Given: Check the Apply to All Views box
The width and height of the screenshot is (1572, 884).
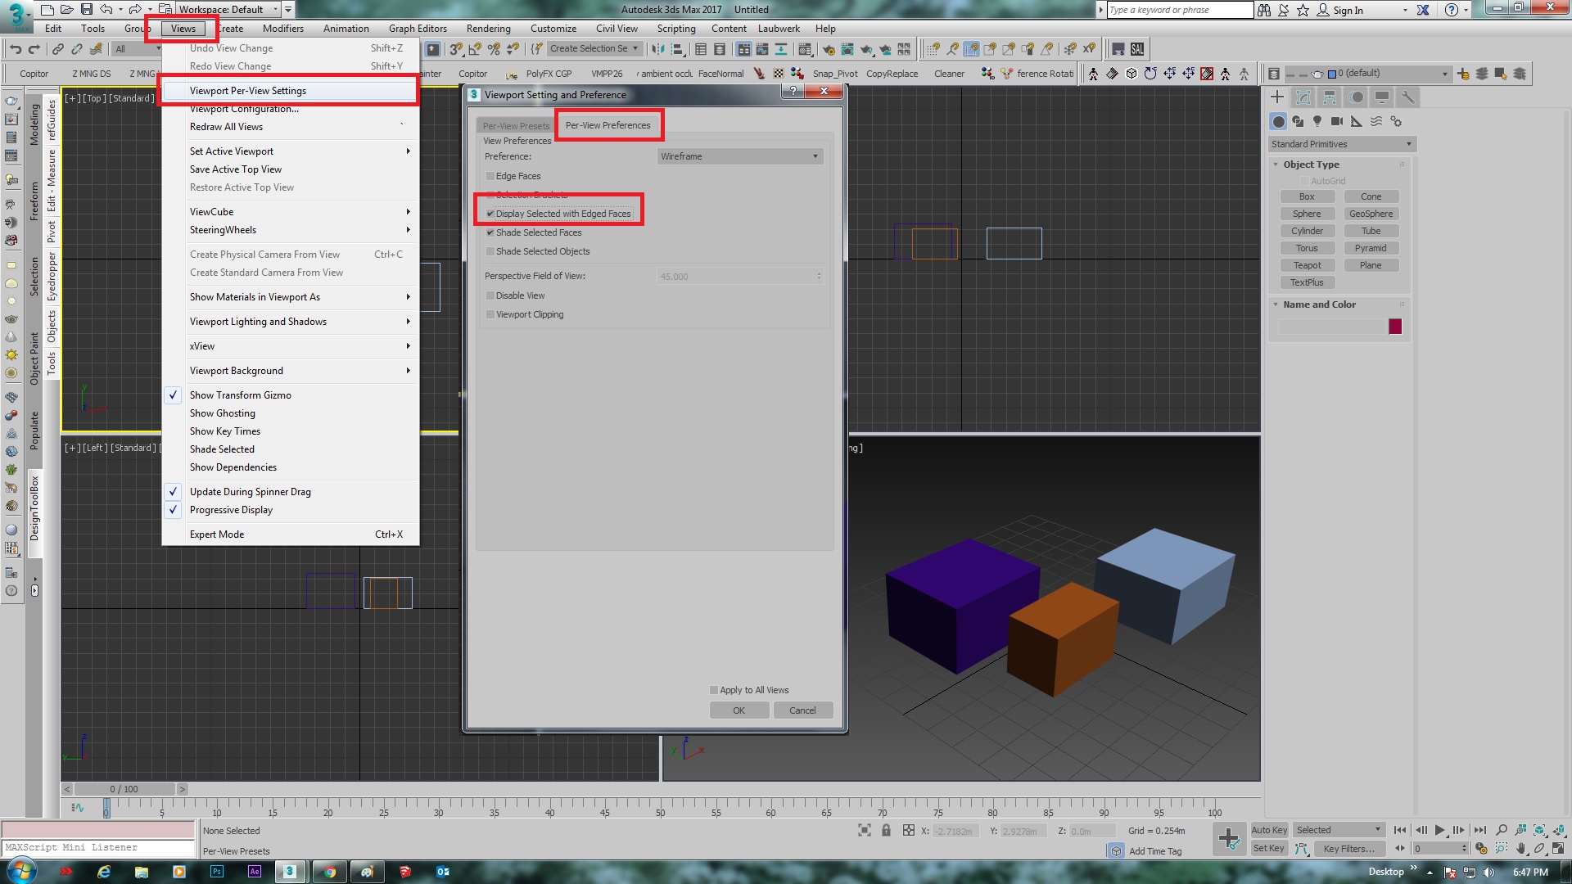Looking at the screenshot, I should tap(714, 690).
